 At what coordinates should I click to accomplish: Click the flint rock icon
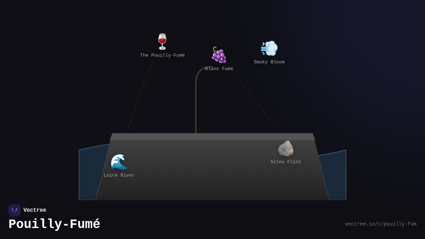click(x=286, y=148)
